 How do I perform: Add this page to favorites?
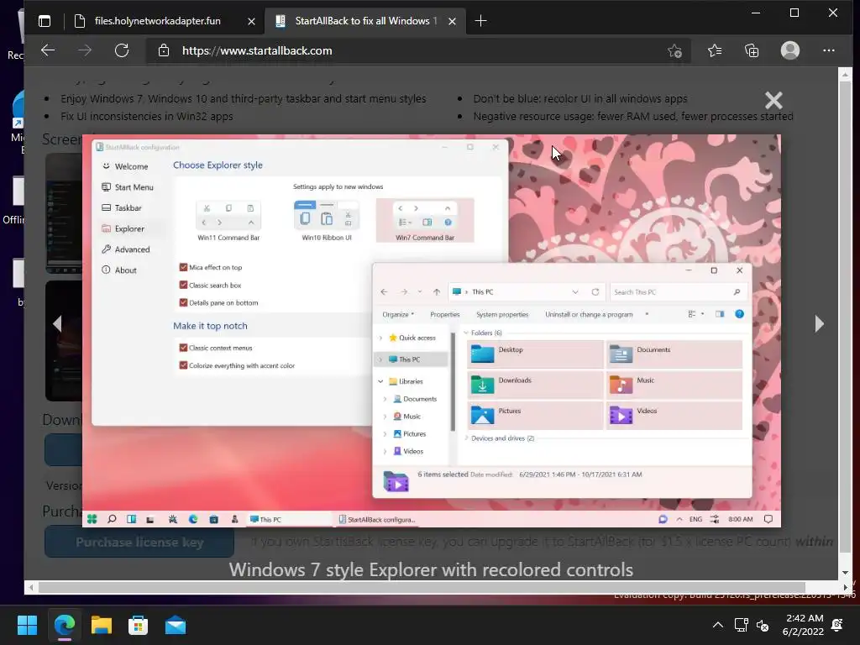(674, 51)
